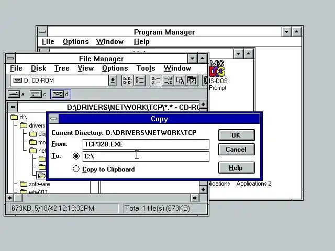Select the drivers folder in tree
The width and height of the screenshot is (335, 251).
click(32, 125)
